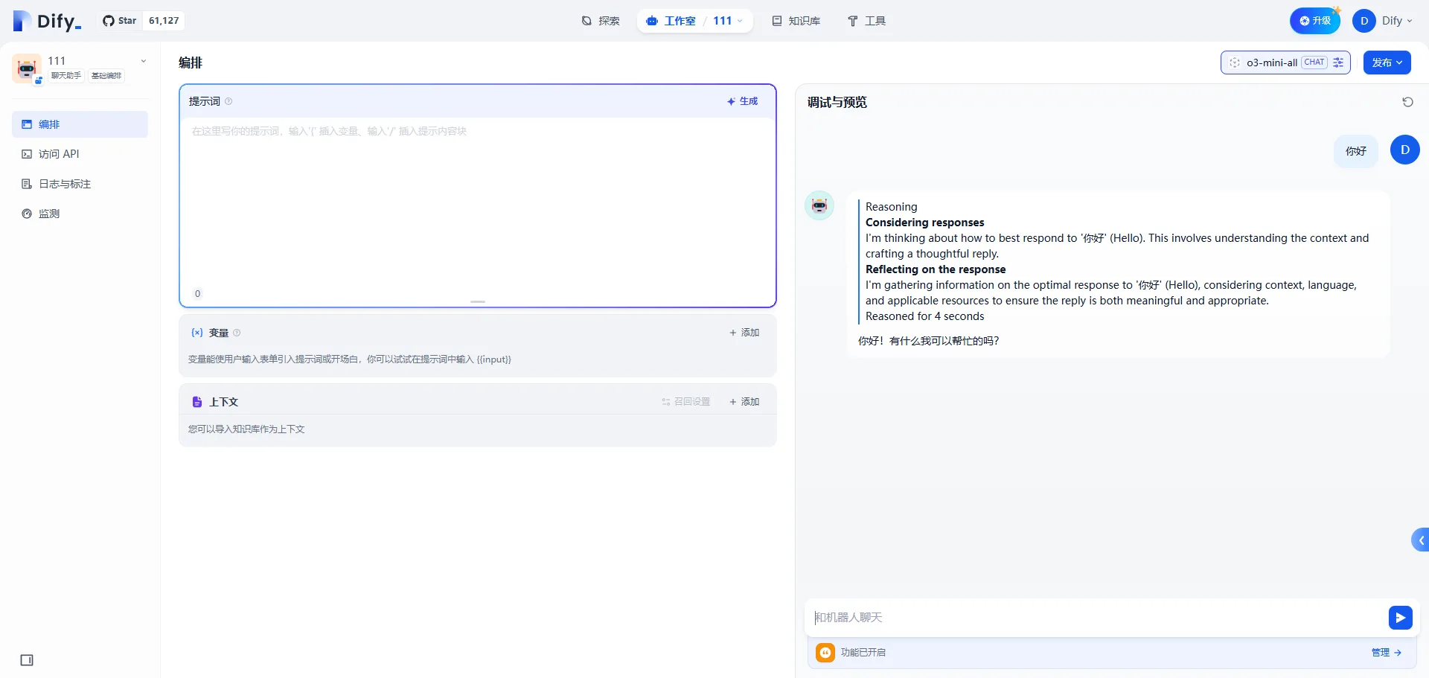Click the 变量 variable icon
This screenshot has width=1429, height=678.
pyautogui.click(x=197, y=333)
